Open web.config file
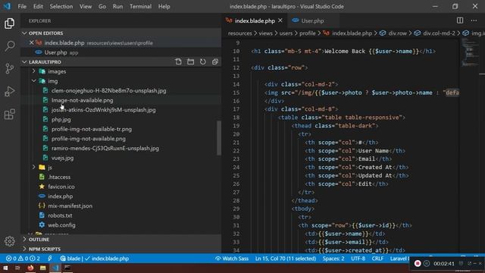 coord(61,225)
